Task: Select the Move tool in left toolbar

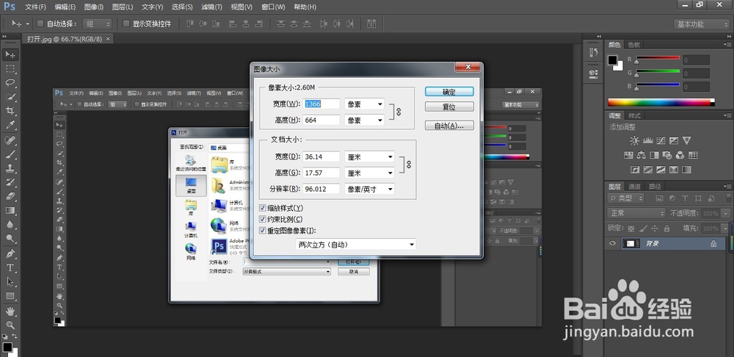Action: point(10,55)
